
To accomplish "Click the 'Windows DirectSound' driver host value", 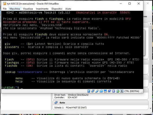I will [x=78, y=95].
